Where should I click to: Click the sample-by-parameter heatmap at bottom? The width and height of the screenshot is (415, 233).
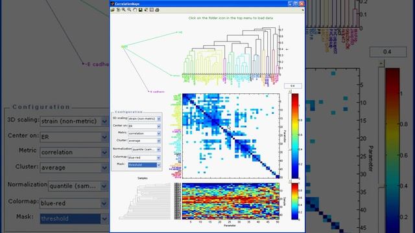231,201
